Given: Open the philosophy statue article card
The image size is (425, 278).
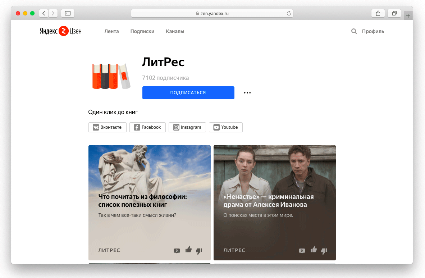Looking at the screenshot, I should [x=149, y=202].
